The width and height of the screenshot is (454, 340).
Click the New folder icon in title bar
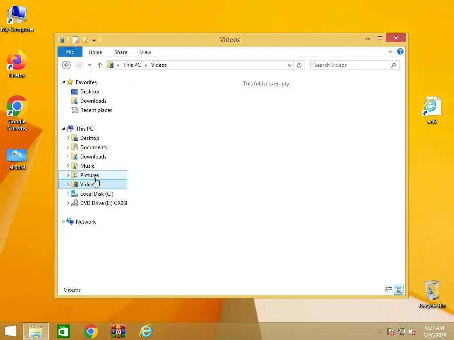point(86,39)
